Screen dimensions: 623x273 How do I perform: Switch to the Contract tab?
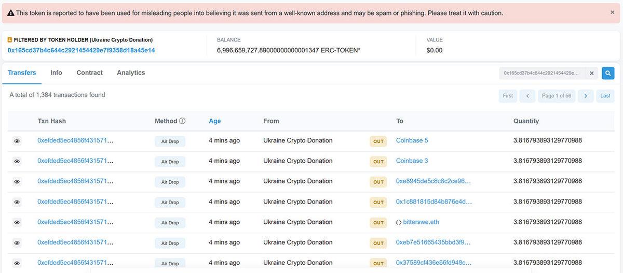[89, 73]
